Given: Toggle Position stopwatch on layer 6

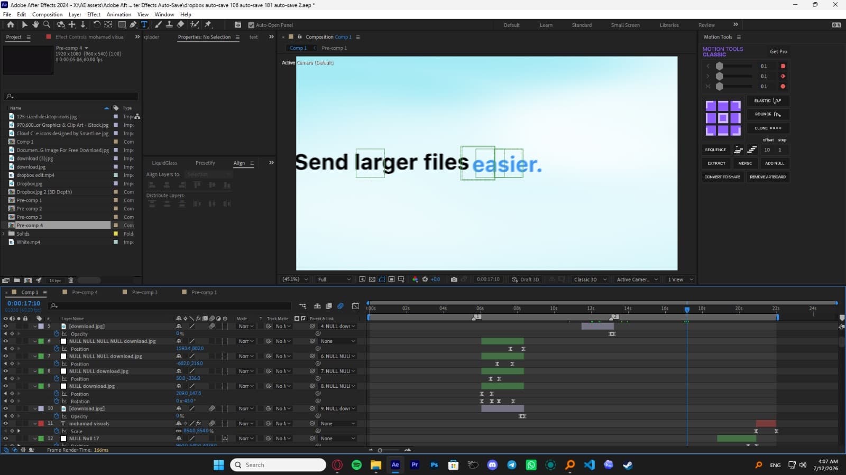Looking at the screenshot, I should click(57, 349).
